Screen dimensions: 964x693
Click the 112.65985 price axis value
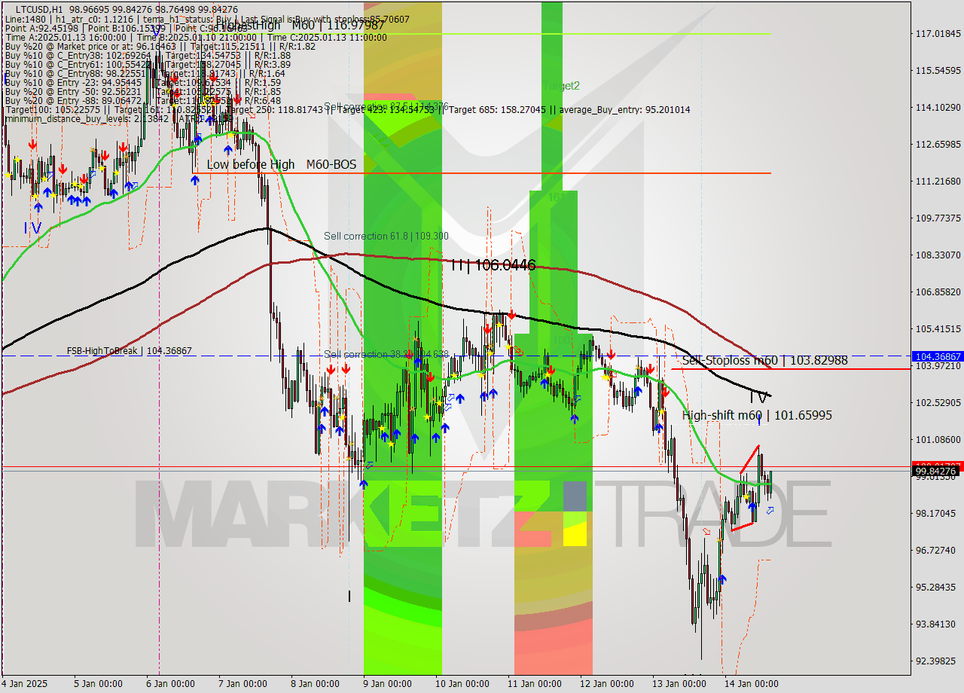pyautogui.click(x=938, y=144)
